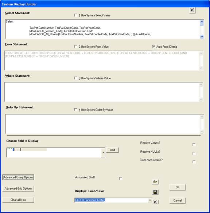Open Advanced Grid Options
The width and height of the screenshot is (210, 213).
click(x=18, y=189)
